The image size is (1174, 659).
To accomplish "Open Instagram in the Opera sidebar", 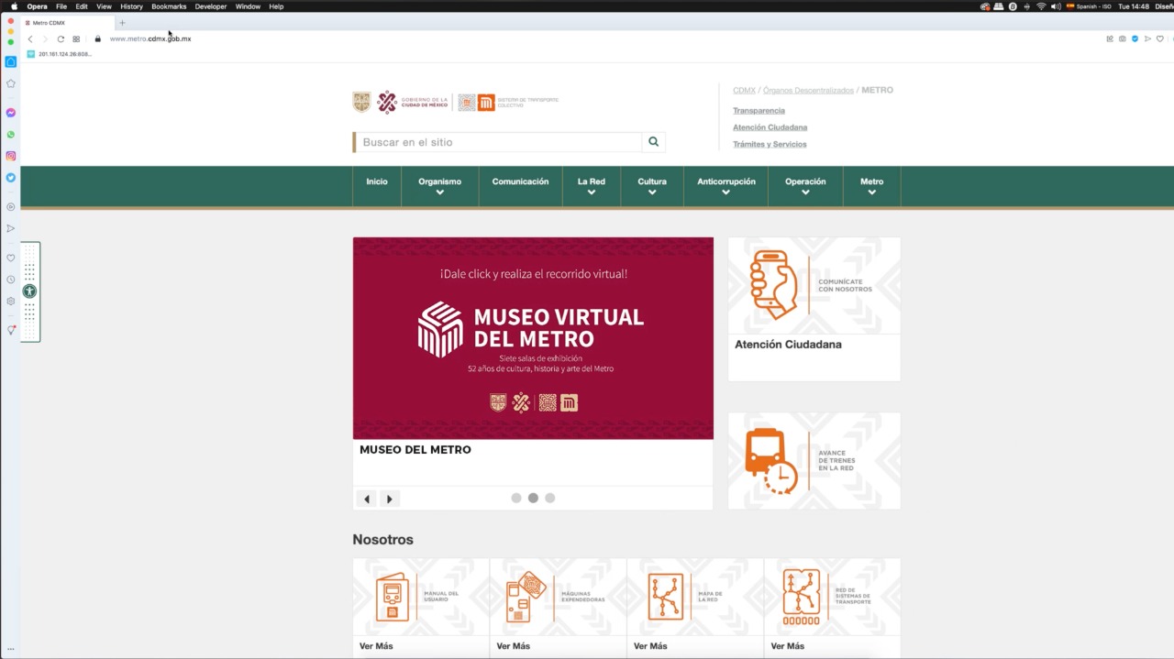I will [11, 156].
